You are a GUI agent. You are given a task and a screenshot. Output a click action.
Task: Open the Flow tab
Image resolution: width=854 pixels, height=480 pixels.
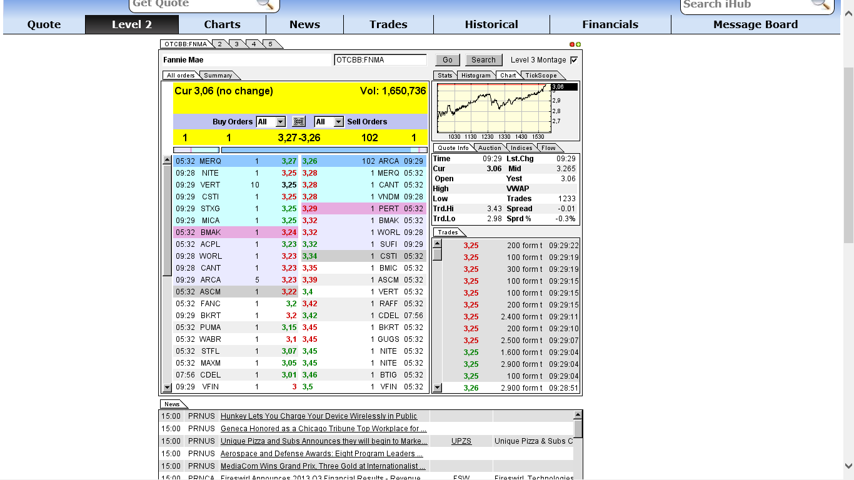coord(548,147)
